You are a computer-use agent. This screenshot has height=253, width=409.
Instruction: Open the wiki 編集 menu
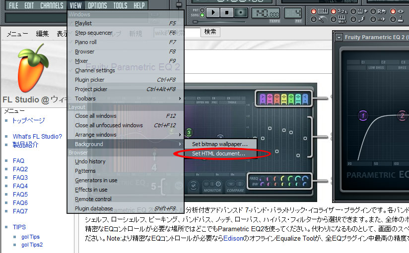pyautogui.click(x=42, y=34)
